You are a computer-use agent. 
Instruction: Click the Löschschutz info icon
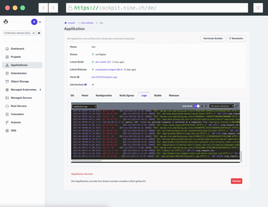(85, 85)
